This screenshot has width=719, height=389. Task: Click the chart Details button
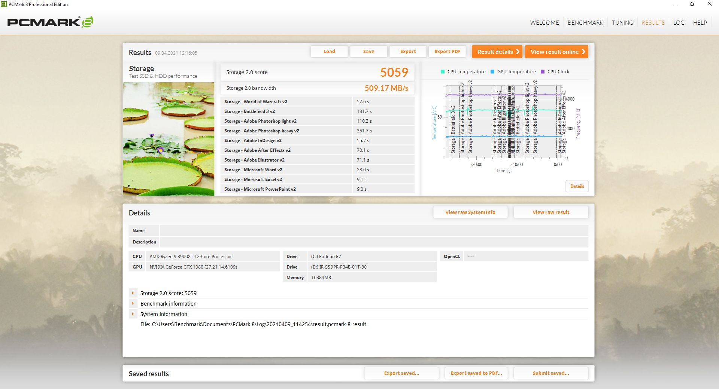point(577,186)
